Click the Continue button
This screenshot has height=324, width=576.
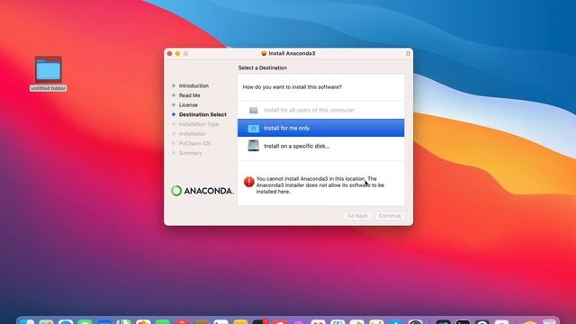[390, 216]
